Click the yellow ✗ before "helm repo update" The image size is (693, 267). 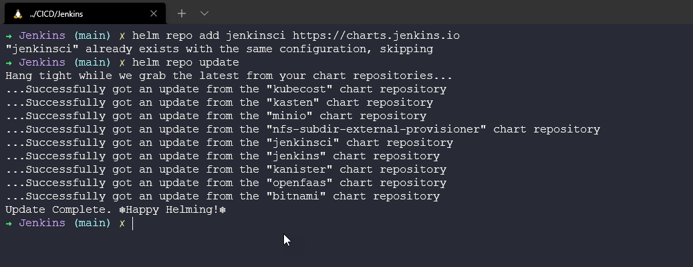[122, 62]
